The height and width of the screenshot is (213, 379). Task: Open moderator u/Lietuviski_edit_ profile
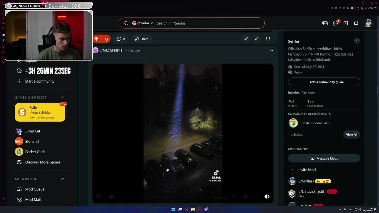click(312, 191)
